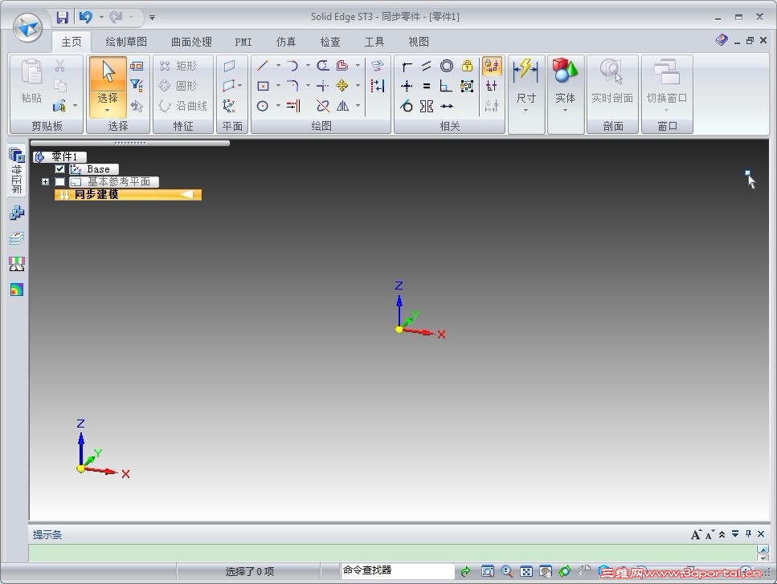The width and height of the screenshot is (777, 584).
Task: Open the layers side panel icon
Action: pyautogui.click(x=16, y=238)
